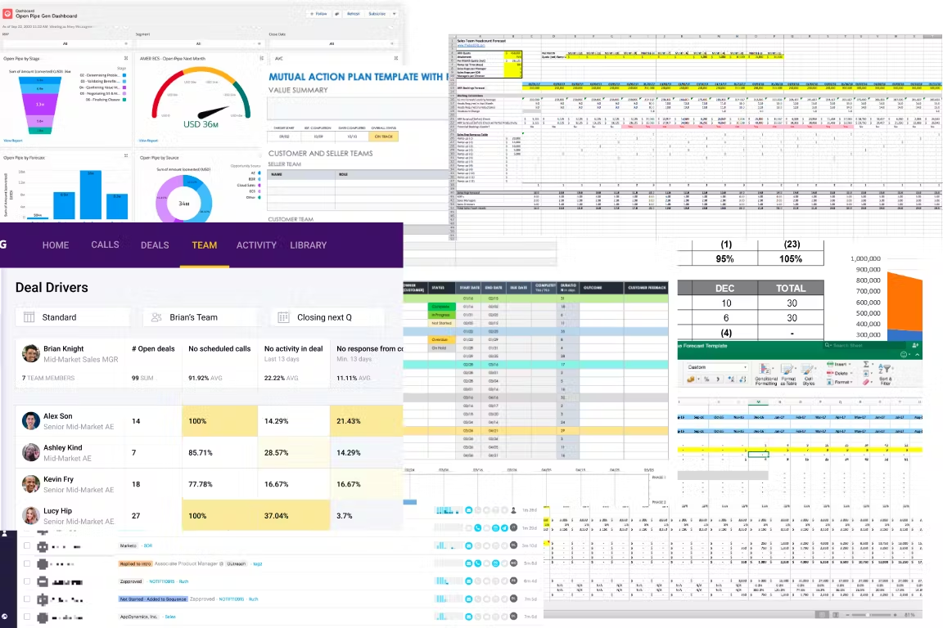Expand the AMER ECS Open Pipe Next Month gauge
Image resolution: width=943 pixels, height=628 pixels.
tap(262, 58)
